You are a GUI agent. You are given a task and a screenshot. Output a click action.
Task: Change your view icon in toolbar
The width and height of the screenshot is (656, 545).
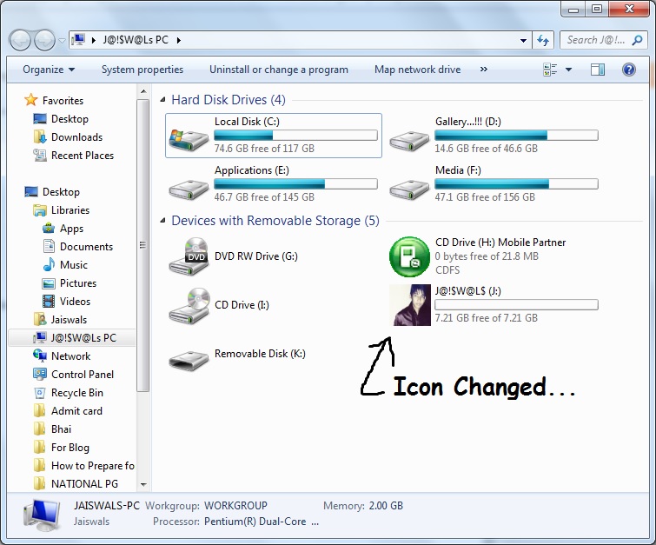click(550, 70)
